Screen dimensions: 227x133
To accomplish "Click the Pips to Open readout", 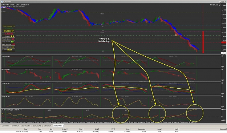I will tap(8, 39).
